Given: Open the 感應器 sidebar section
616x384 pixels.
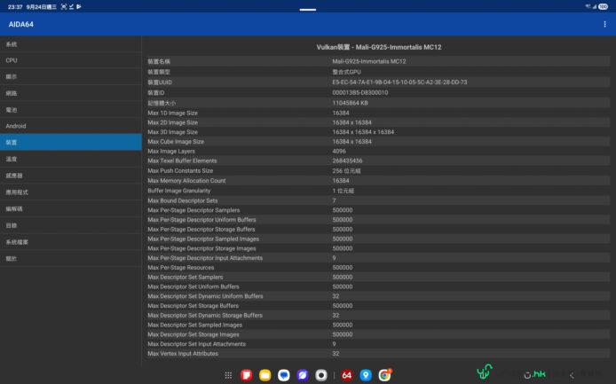Looking at the screenshot, I should pos(71,176).
